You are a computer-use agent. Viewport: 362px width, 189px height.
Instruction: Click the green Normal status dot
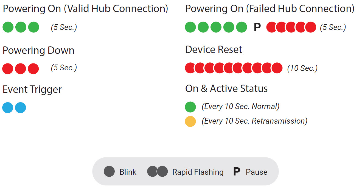(190, 107)
